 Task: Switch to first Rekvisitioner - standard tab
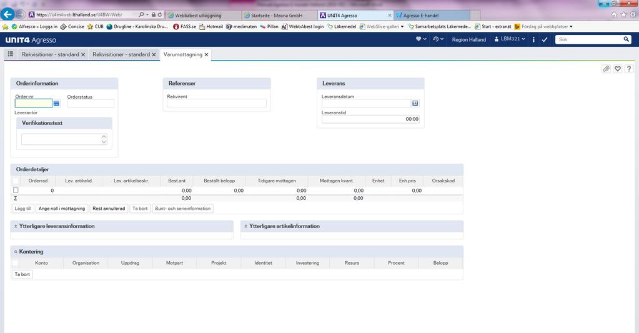click(51, 54)
